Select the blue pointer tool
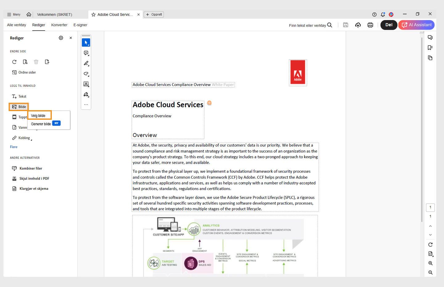Image resolution: width=444 pixels, height=287 pixels. tap(86, 42)
